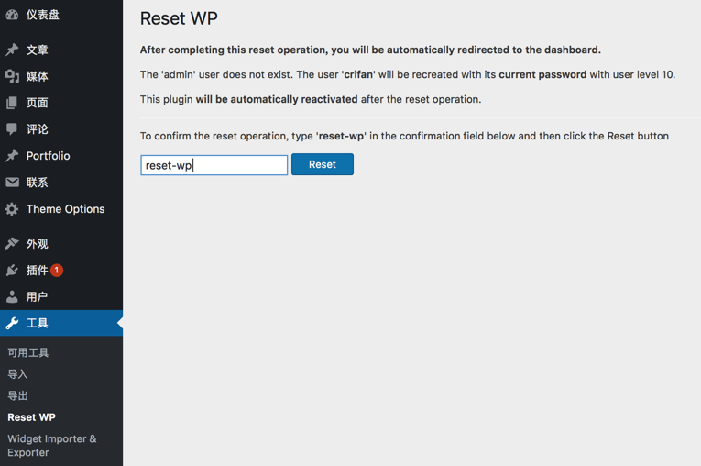This screenshot has height=466, width=701.
Task: Click the red plugin update badge
Action: click(x=57, y=270)
